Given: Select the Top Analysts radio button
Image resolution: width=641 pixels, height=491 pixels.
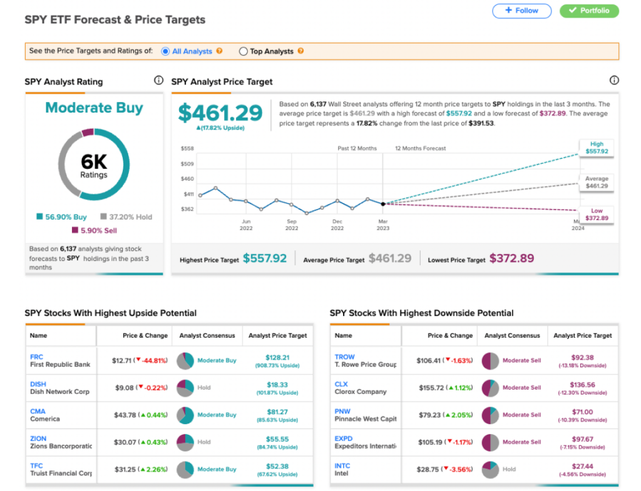Looking at the screenshot, I should coord(244,51).
